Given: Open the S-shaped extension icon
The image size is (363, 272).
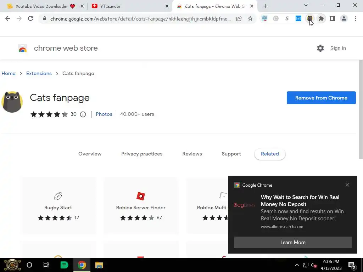Looking at the screenshot, I should click(287, 18).
